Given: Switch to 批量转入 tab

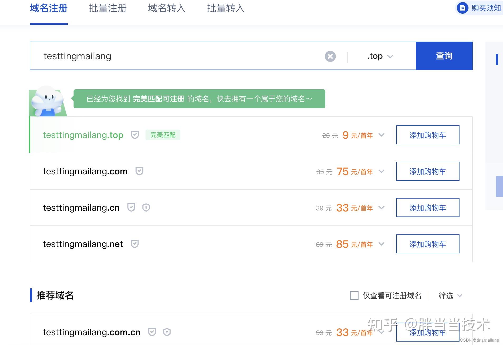Looking at the screenshot, I should click(226, 8).
